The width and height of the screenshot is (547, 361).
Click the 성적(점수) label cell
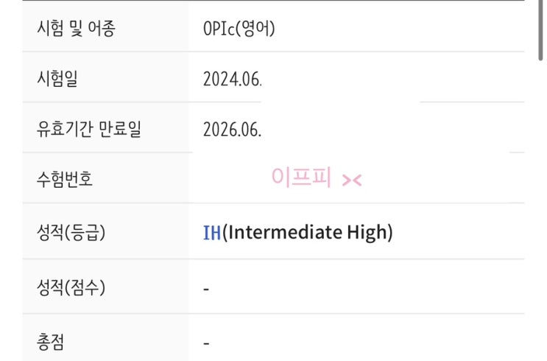pos(71,287)
